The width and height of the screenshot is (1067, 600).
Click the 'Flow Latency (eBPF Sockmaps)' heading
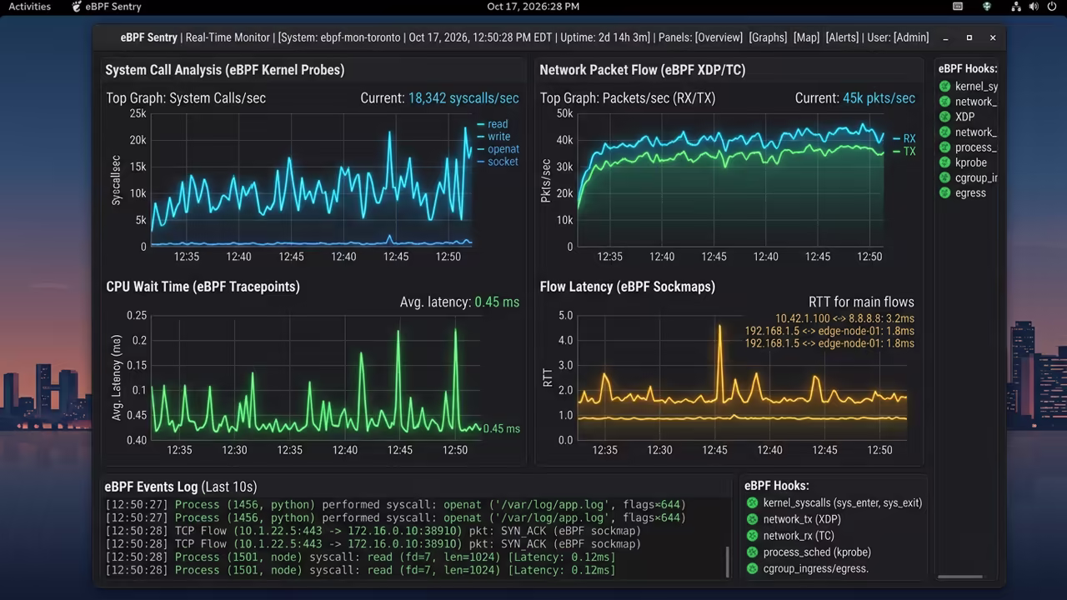[627, 287]
